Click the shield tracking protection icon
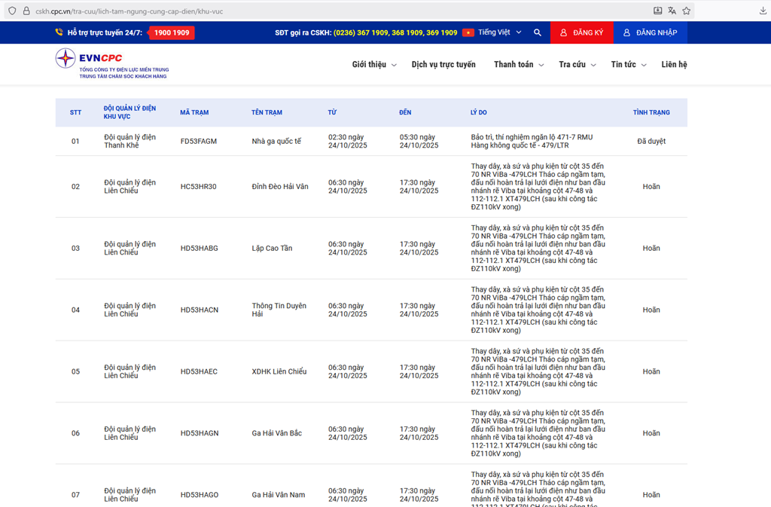The image size is (771, 507). (11, 11)
